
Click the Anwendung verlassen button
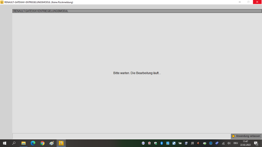(x=246, y=136)
